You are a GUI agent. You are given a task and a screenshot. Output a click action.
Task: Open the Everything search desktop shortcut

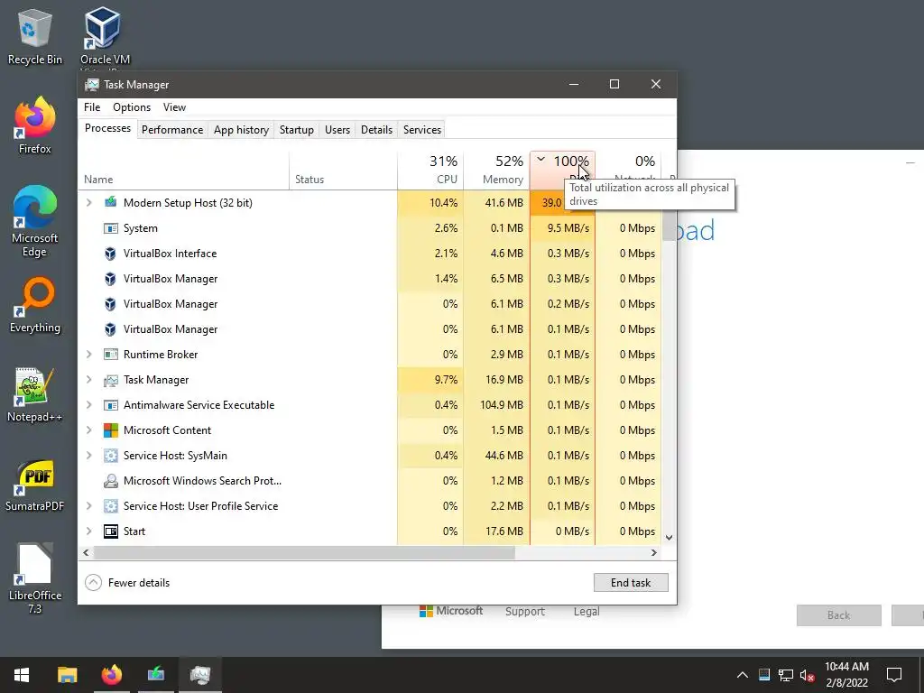[34, 305]
